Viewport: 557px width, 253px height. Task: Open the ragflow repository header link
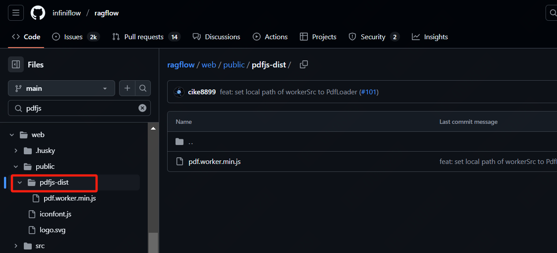coord(106,13)
